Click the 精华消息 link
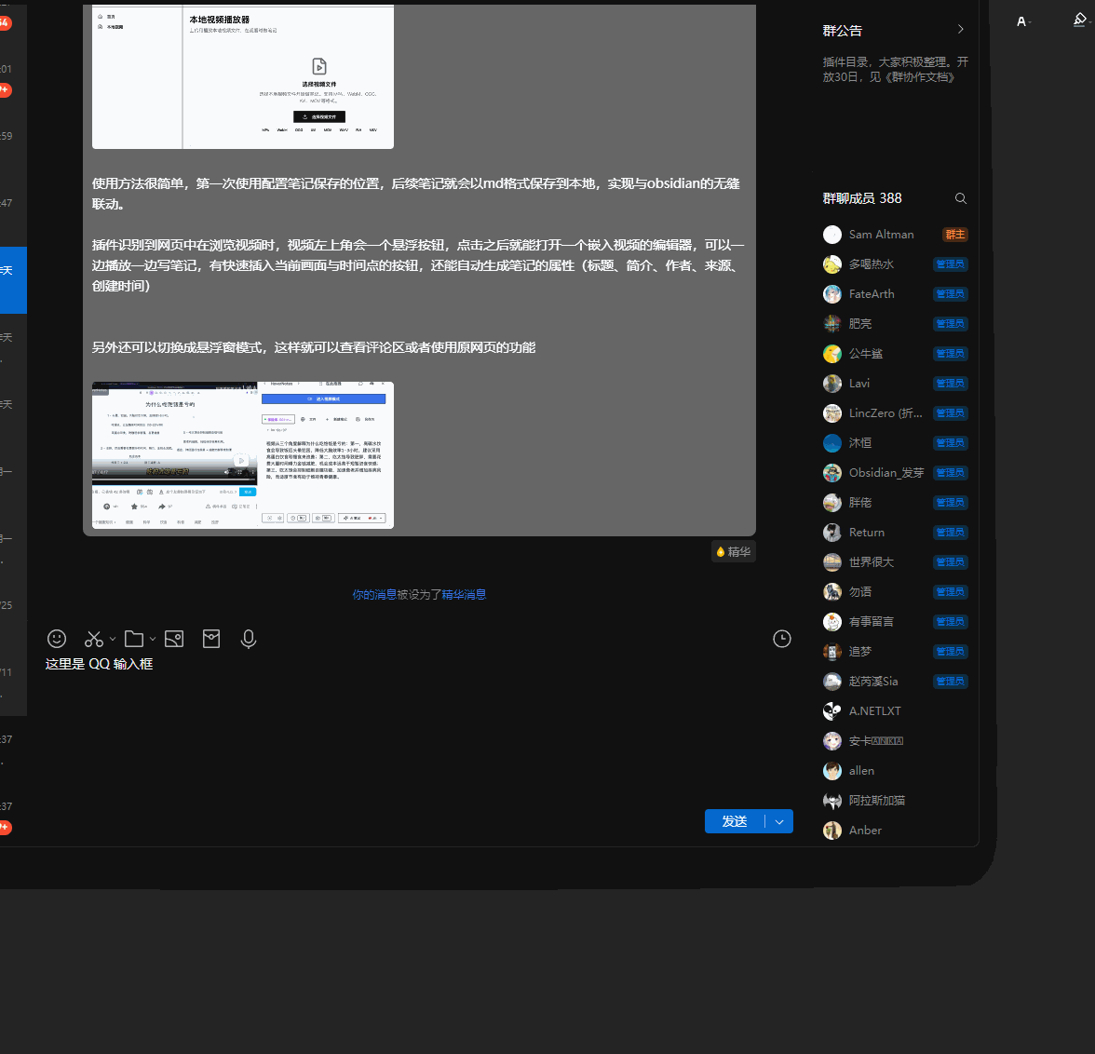This screenshot has height=1054, width=1095. 464,594
